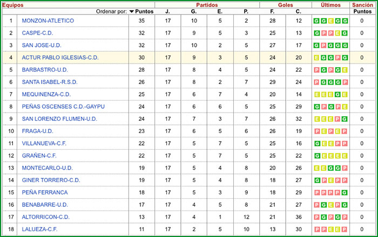This screenshot has width=378, height=237.
Task: Click the pink P badge in SAN JOSE-U.D. row
Action: click(323, 45)
